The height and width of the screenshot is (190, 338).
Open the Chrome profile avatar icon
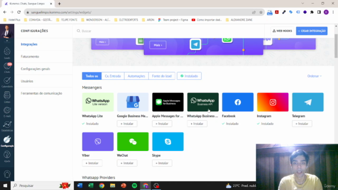tap(326, 12)
